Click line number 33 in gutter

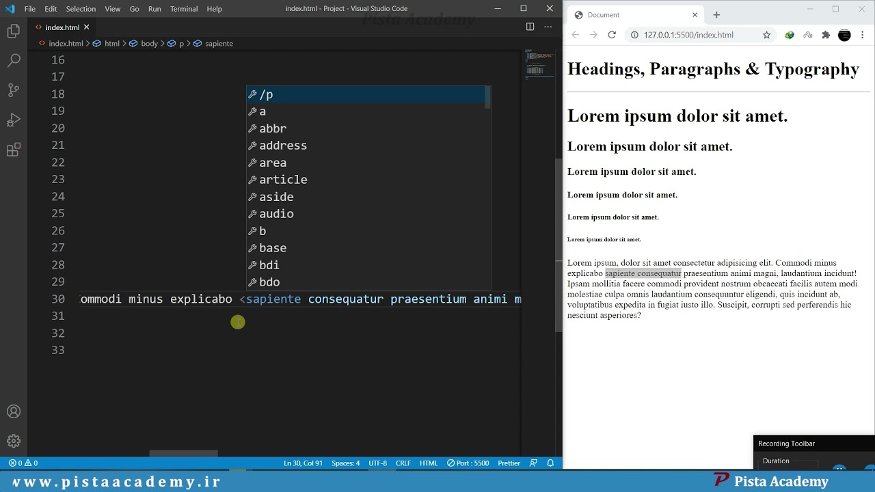(57, 351)
